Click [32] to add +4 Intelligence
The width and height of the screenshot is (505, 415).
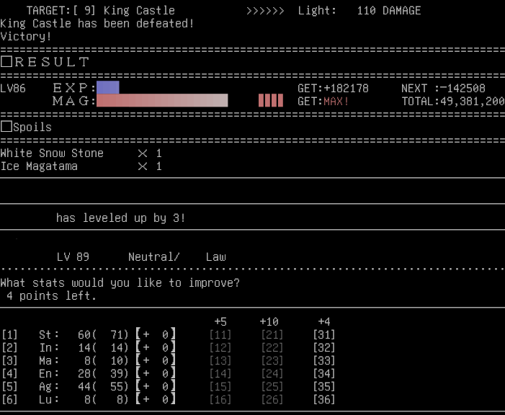click(x=324, y=347)
